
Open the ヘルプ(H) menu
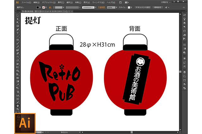pos(111,3)
